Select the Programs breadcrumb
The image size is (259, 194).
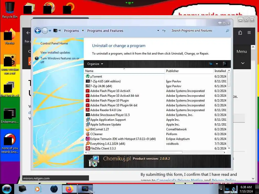(71, 31)
